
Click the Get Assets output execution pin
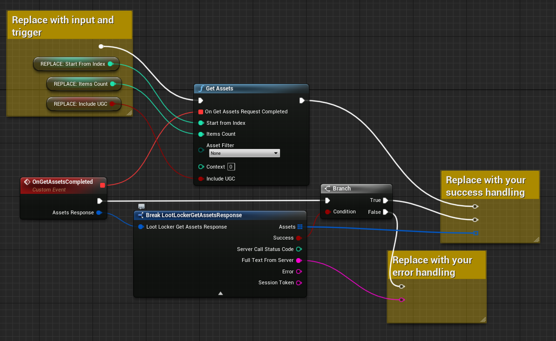[302, 100]
